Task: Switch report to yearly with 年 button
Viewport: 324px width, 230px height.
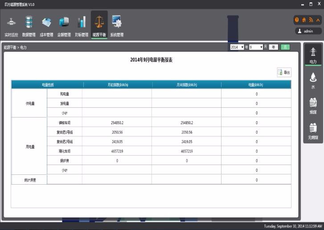Action: 274,47
